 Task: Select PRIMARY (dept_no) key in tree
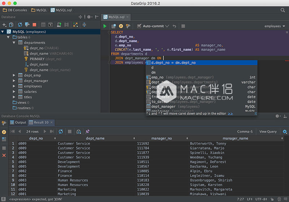coord(43,59)
